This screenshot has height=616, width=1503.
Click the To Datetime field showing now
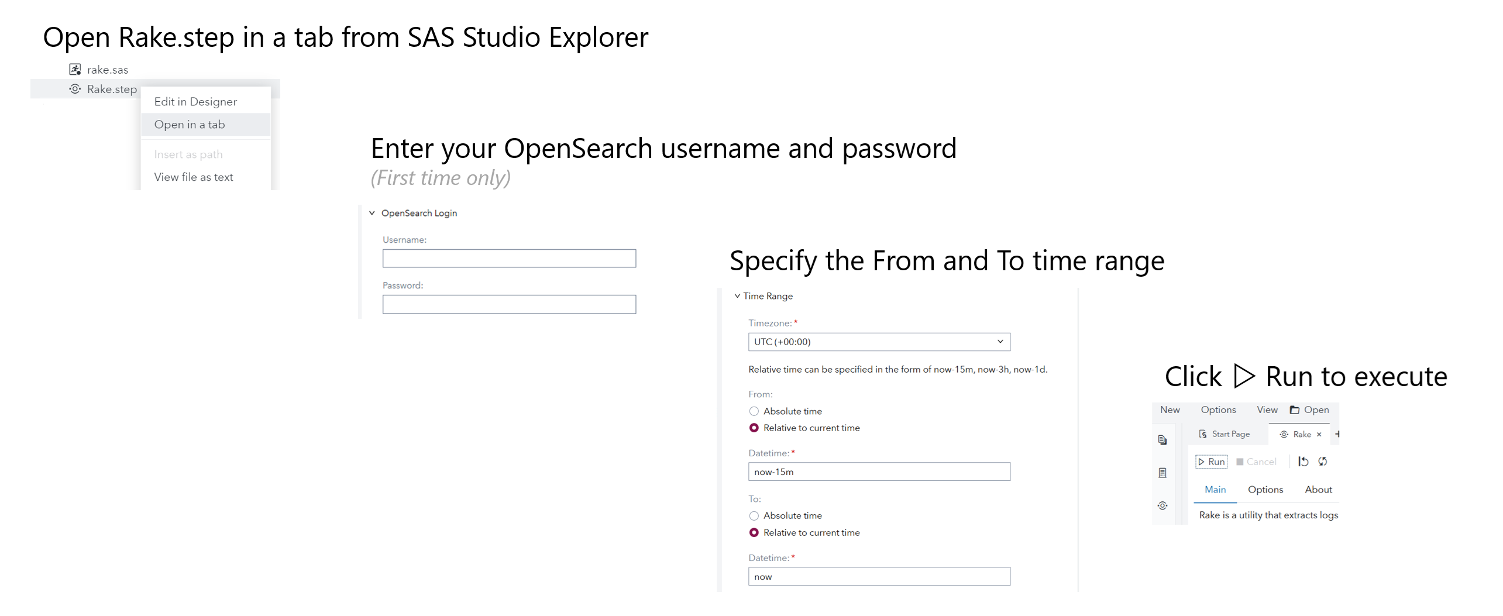[x=879, y=576]
